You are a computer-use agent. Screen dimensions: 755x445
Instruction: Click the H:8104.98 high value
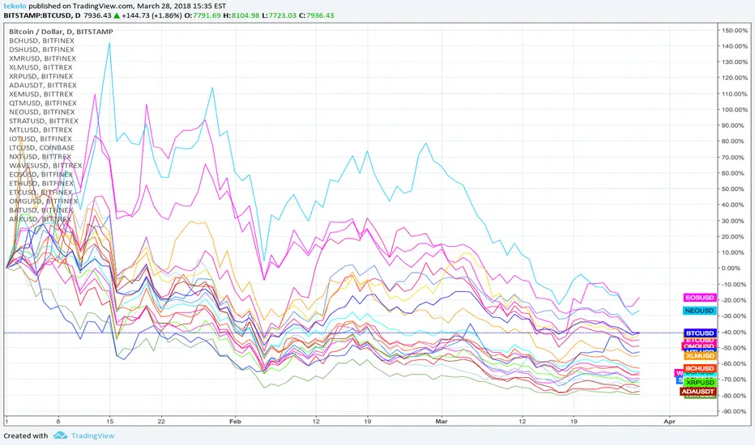coord(242,15)
